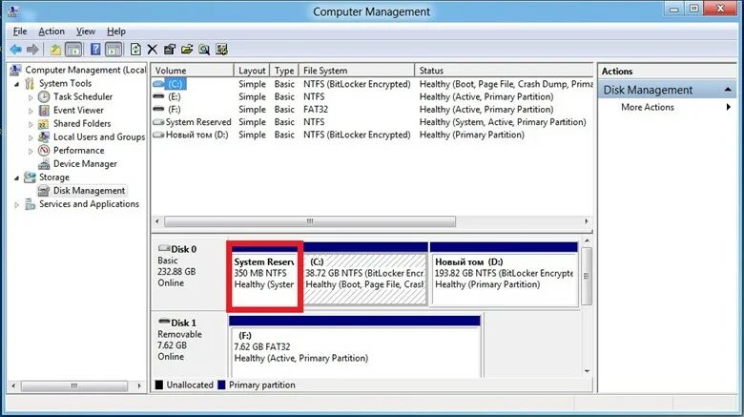Open the More Actions submenu arrow
744x417 pixels.
729,107
